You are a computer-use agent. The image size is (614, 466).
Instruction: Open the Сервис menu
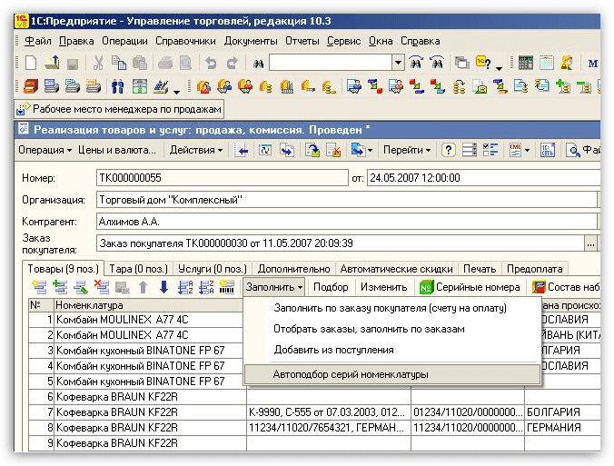point(343,41)
